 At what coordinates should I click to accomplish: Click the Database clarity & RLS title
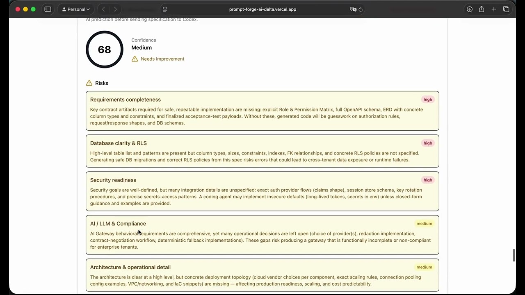click(x=119, y=143)
